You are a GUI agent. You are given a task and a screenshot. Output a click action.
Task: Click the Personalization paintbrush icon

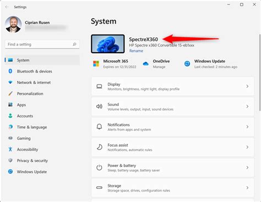point(10,93)
